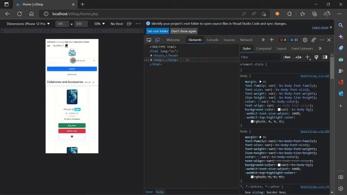Add this page to favorites star icon

[x=264, y=14]
